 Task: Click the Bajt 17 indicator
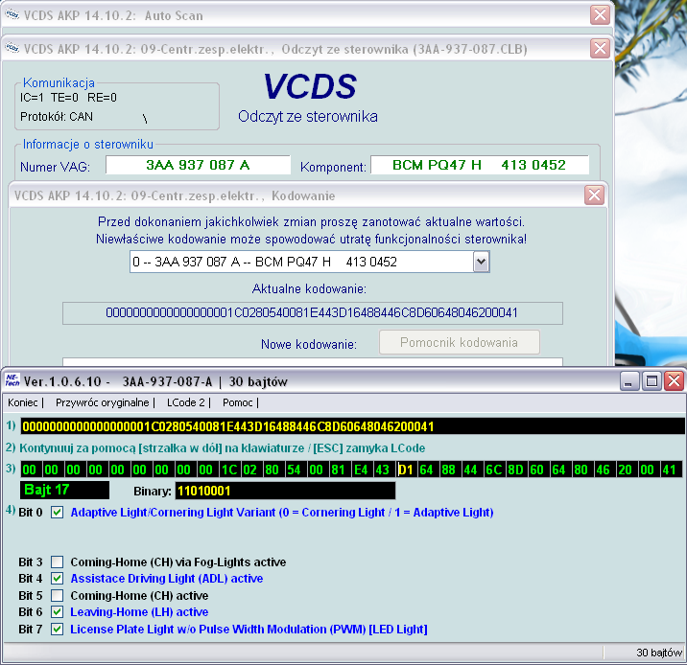pos(64,490)
